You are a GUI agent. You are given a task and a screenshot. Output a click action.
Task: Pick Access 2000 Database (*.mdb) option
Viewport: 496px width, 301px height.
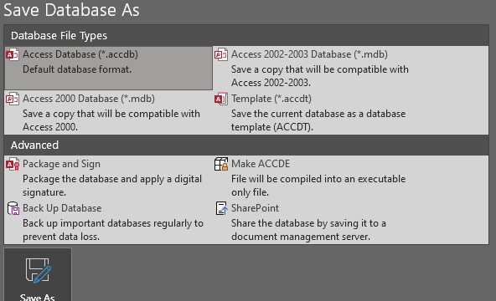[109, 113]
